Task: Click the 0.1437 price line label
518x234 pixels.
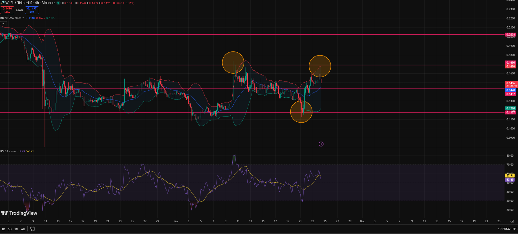Action: pyautogui.click(x=510, y=94)
